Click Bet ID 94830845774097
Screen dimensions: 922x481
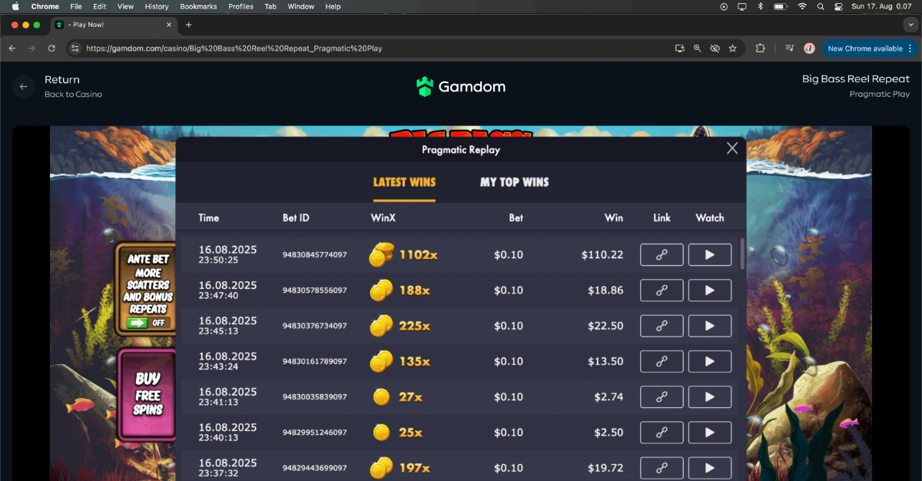(315, 255)
